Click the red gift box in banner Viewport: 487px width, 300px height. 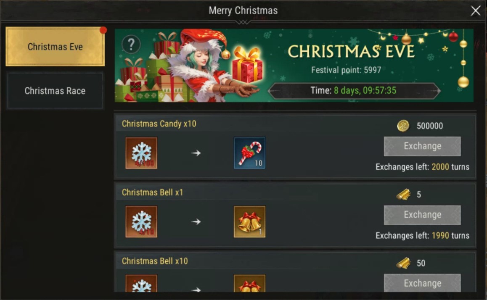click(x=247, y=65)
